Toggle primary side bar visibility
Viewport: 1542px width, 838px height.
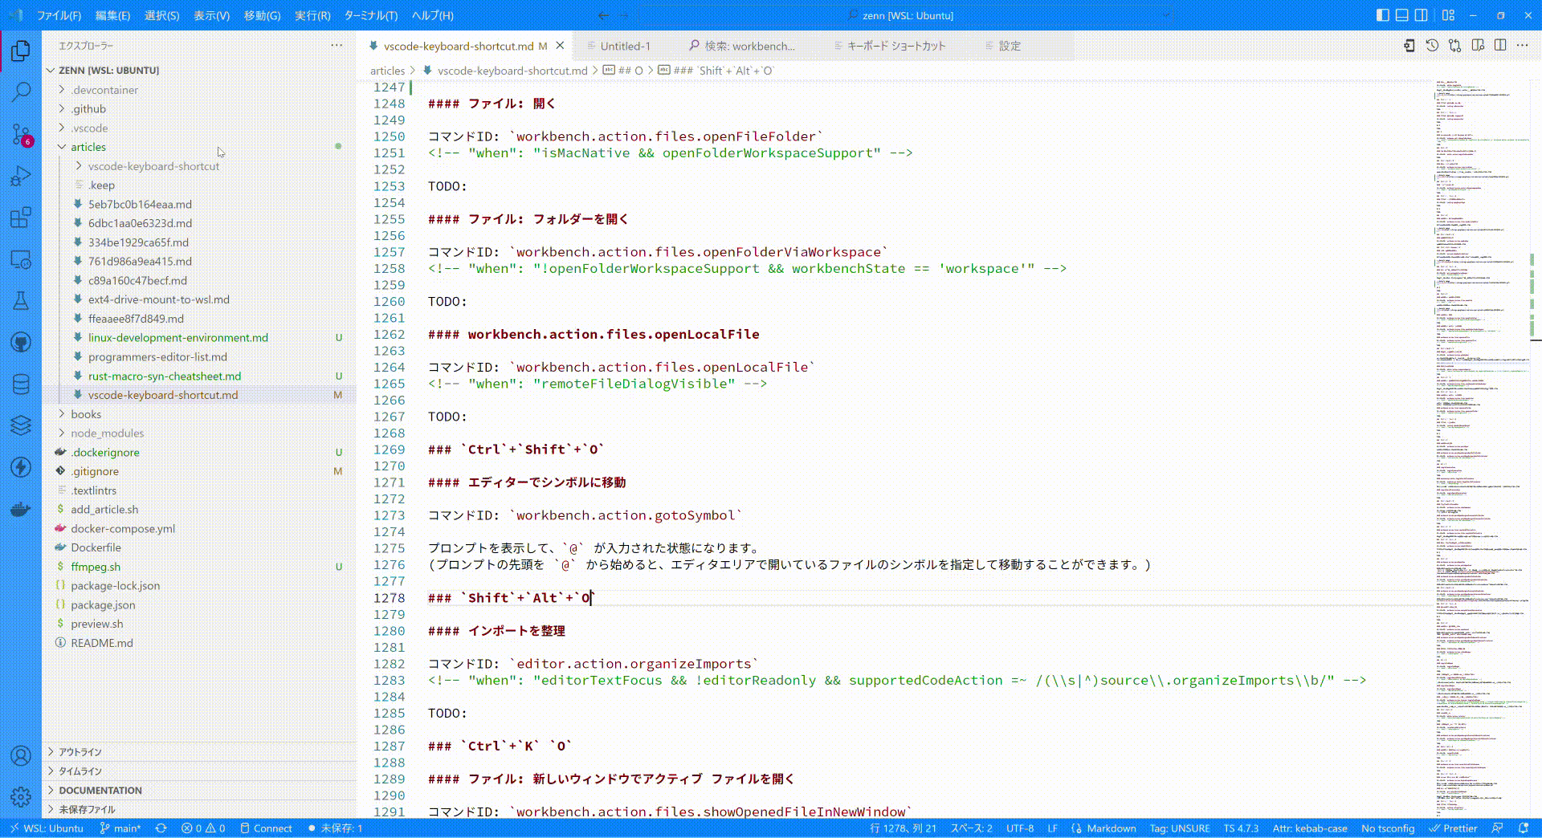(1382, 15)
